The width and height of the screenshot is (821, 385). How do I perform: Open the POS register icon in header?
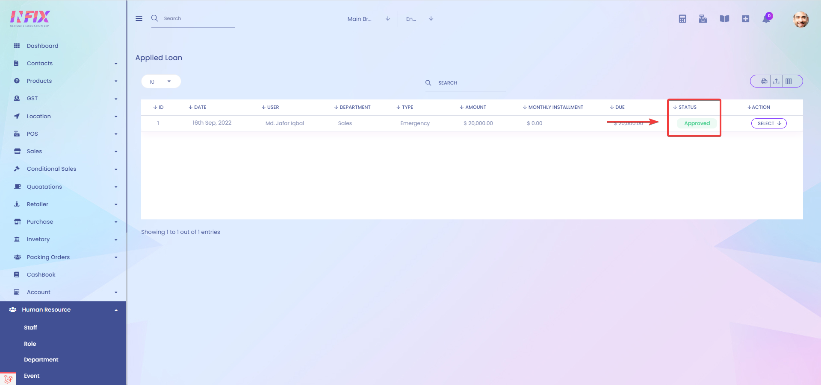tap(703, 19)
